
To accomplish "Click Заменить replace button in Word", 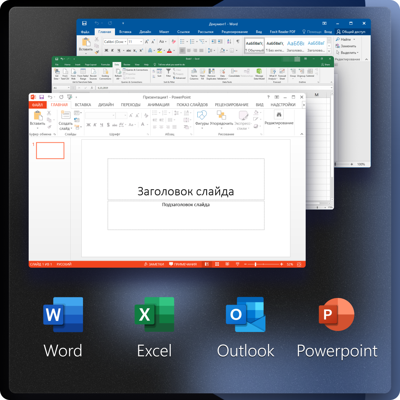I will pyautogui.click(x=346, y=46).
